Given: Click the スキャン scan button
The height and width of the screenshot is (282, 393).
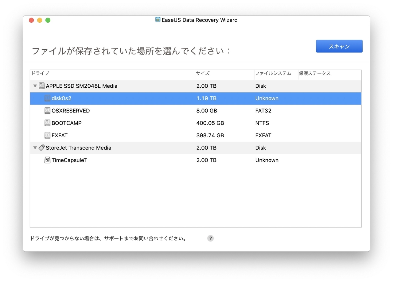Looking at the screenshot, I should [339, 46].
